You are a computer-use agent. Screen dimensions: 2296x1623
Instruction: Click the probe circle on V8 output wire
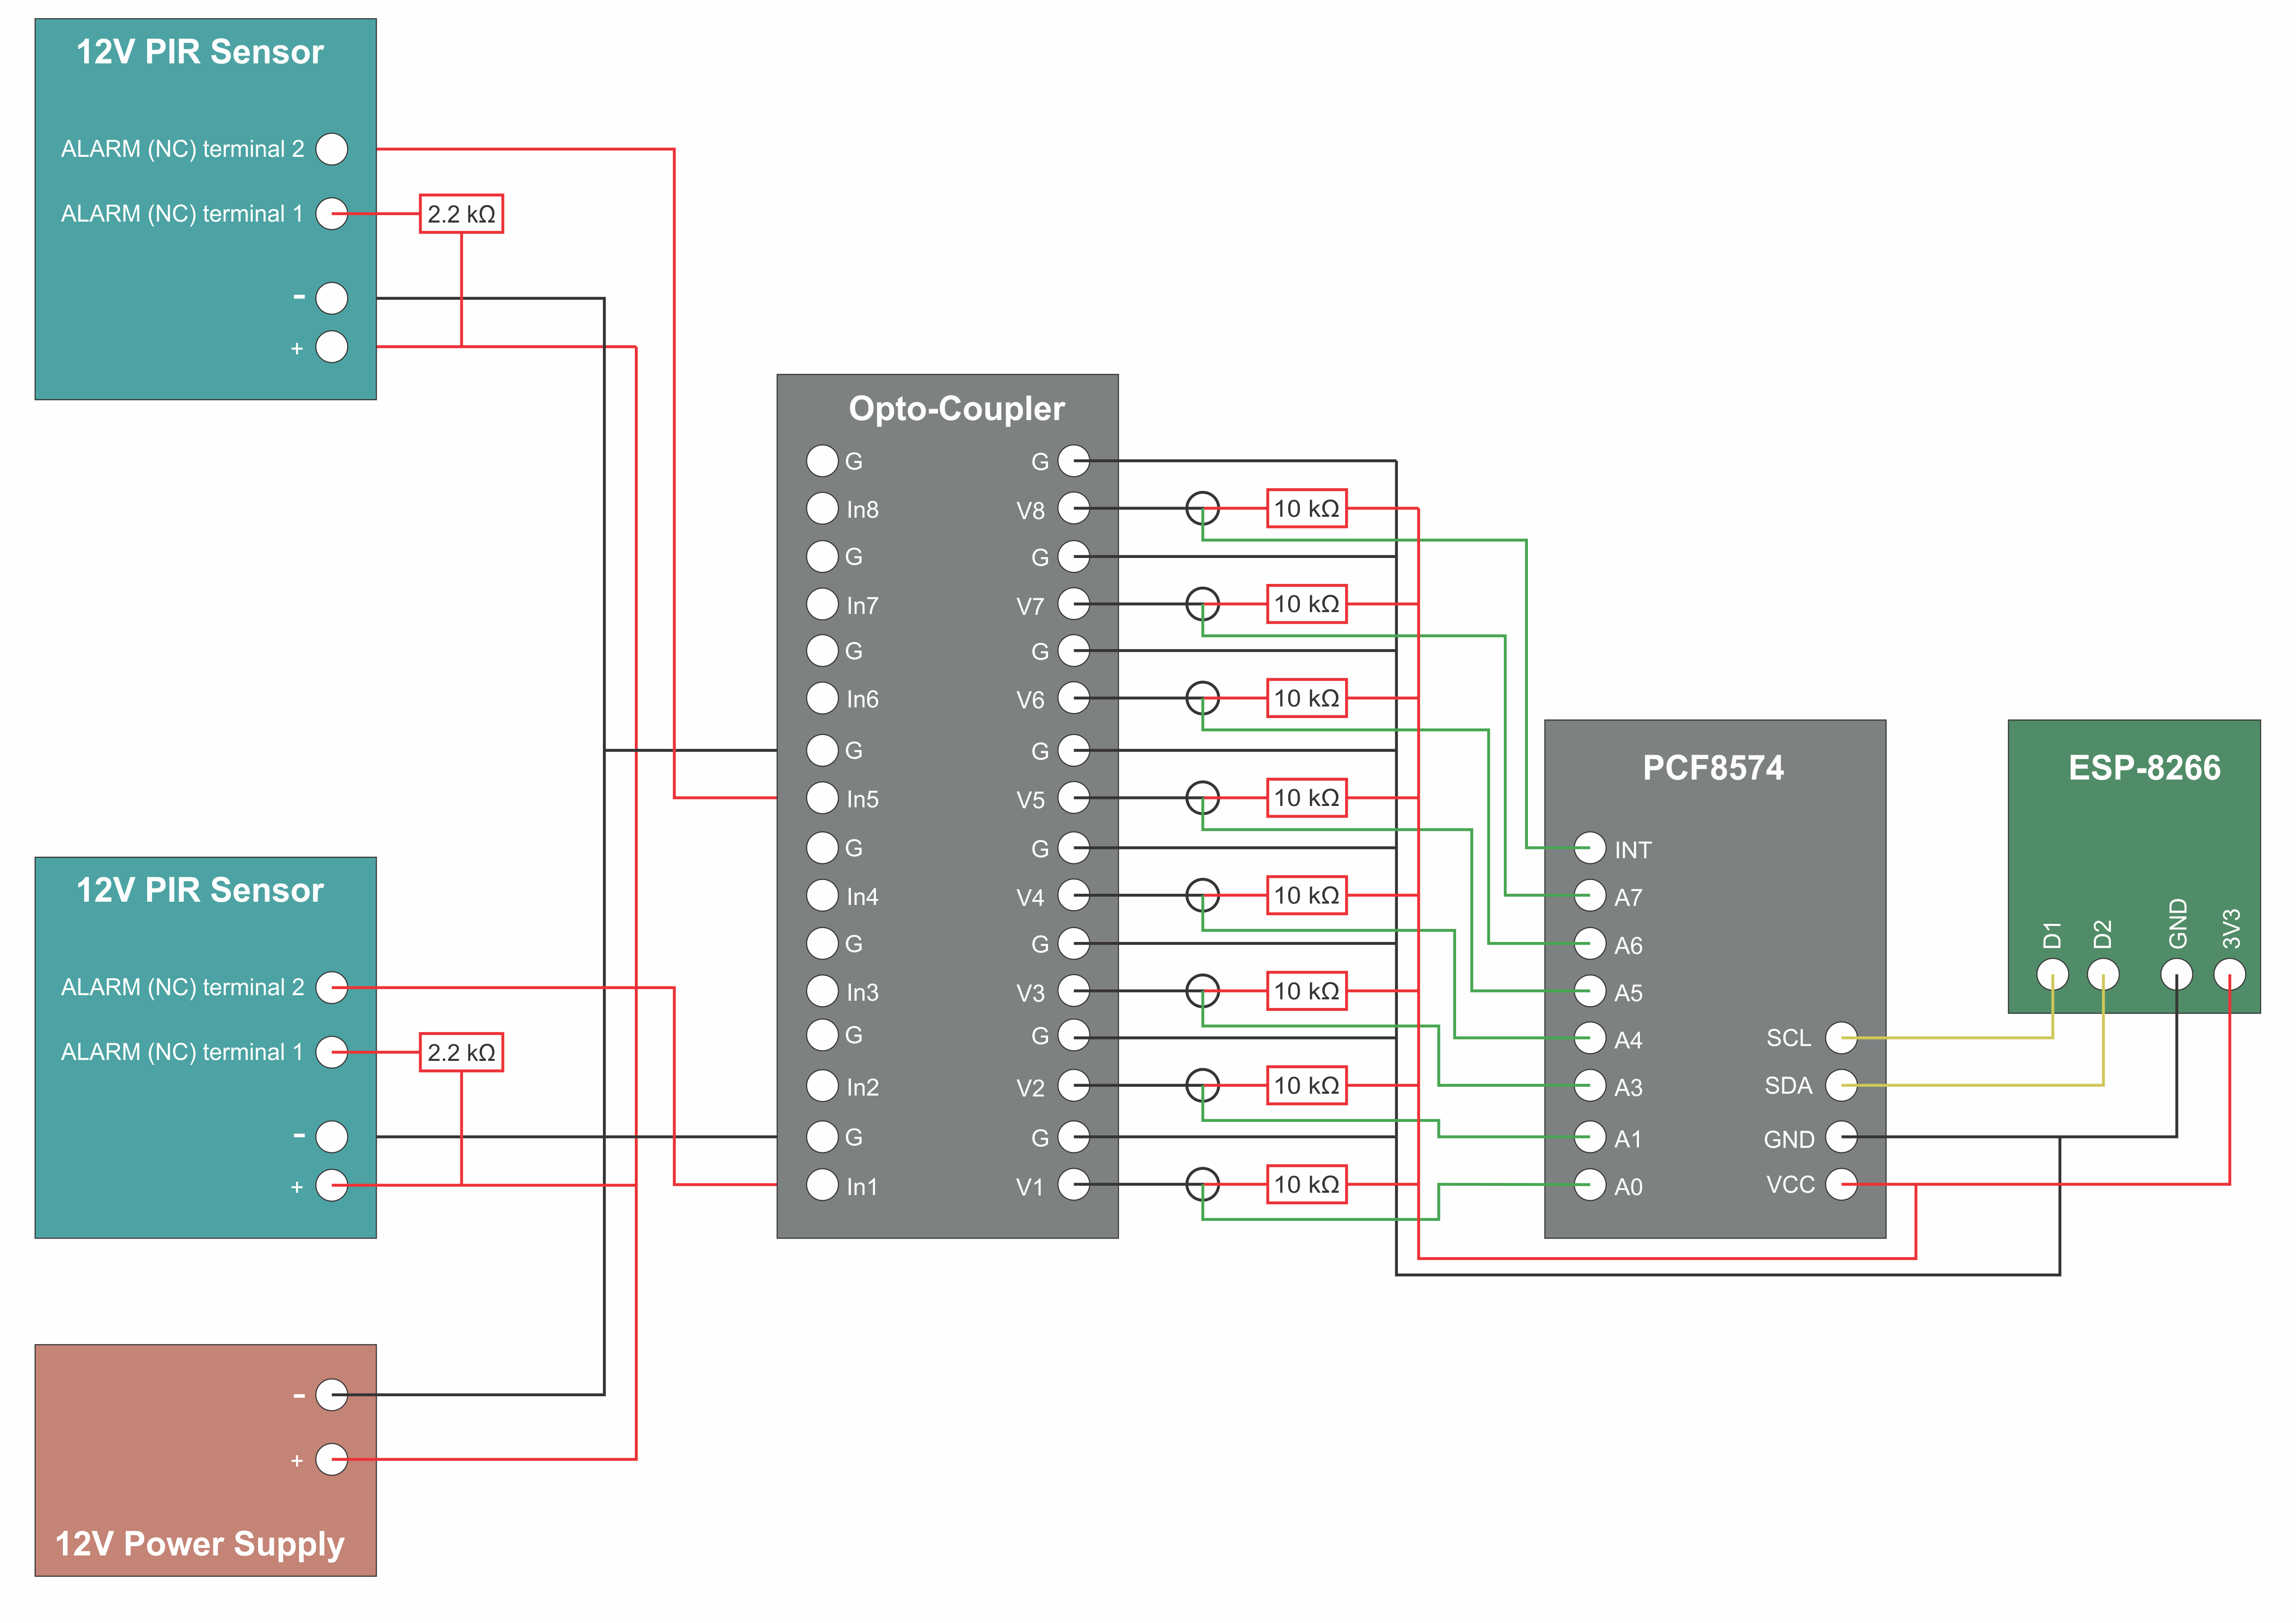[1203, 508]
